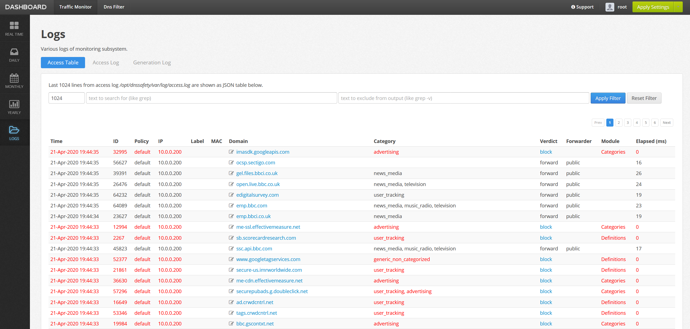Open the imasdk.googleapis.com domain link
690x329 pixels.
click(x=263, y=152)
